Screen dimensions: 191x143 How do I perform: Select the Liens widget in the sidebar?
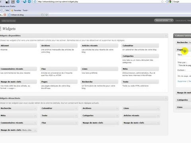point(183,107)
